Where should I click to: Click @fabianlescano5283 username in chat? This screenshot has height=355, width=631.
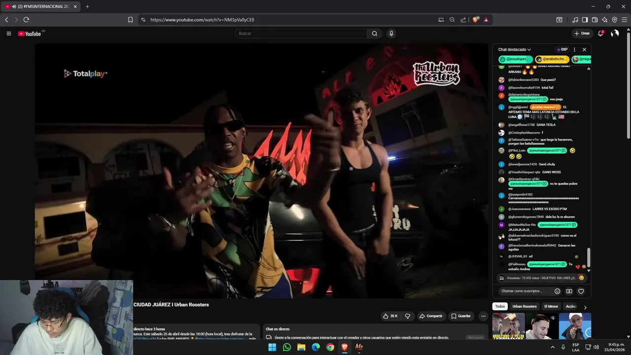(524, 79)
